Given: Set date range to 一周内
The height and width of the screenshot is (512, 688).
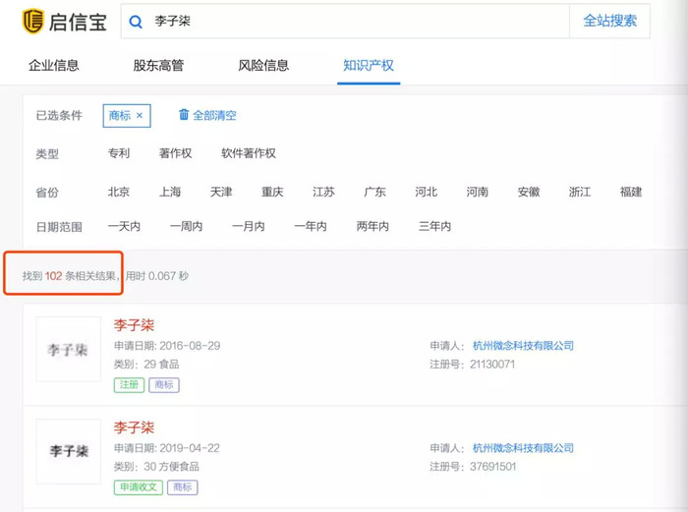Looking at the screenshot, I should click(x=187, y=226).
